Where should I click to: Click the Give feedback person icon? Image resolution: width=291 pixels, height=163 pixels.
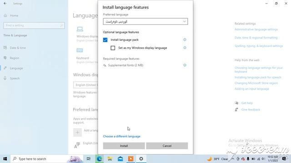(236, 110)
